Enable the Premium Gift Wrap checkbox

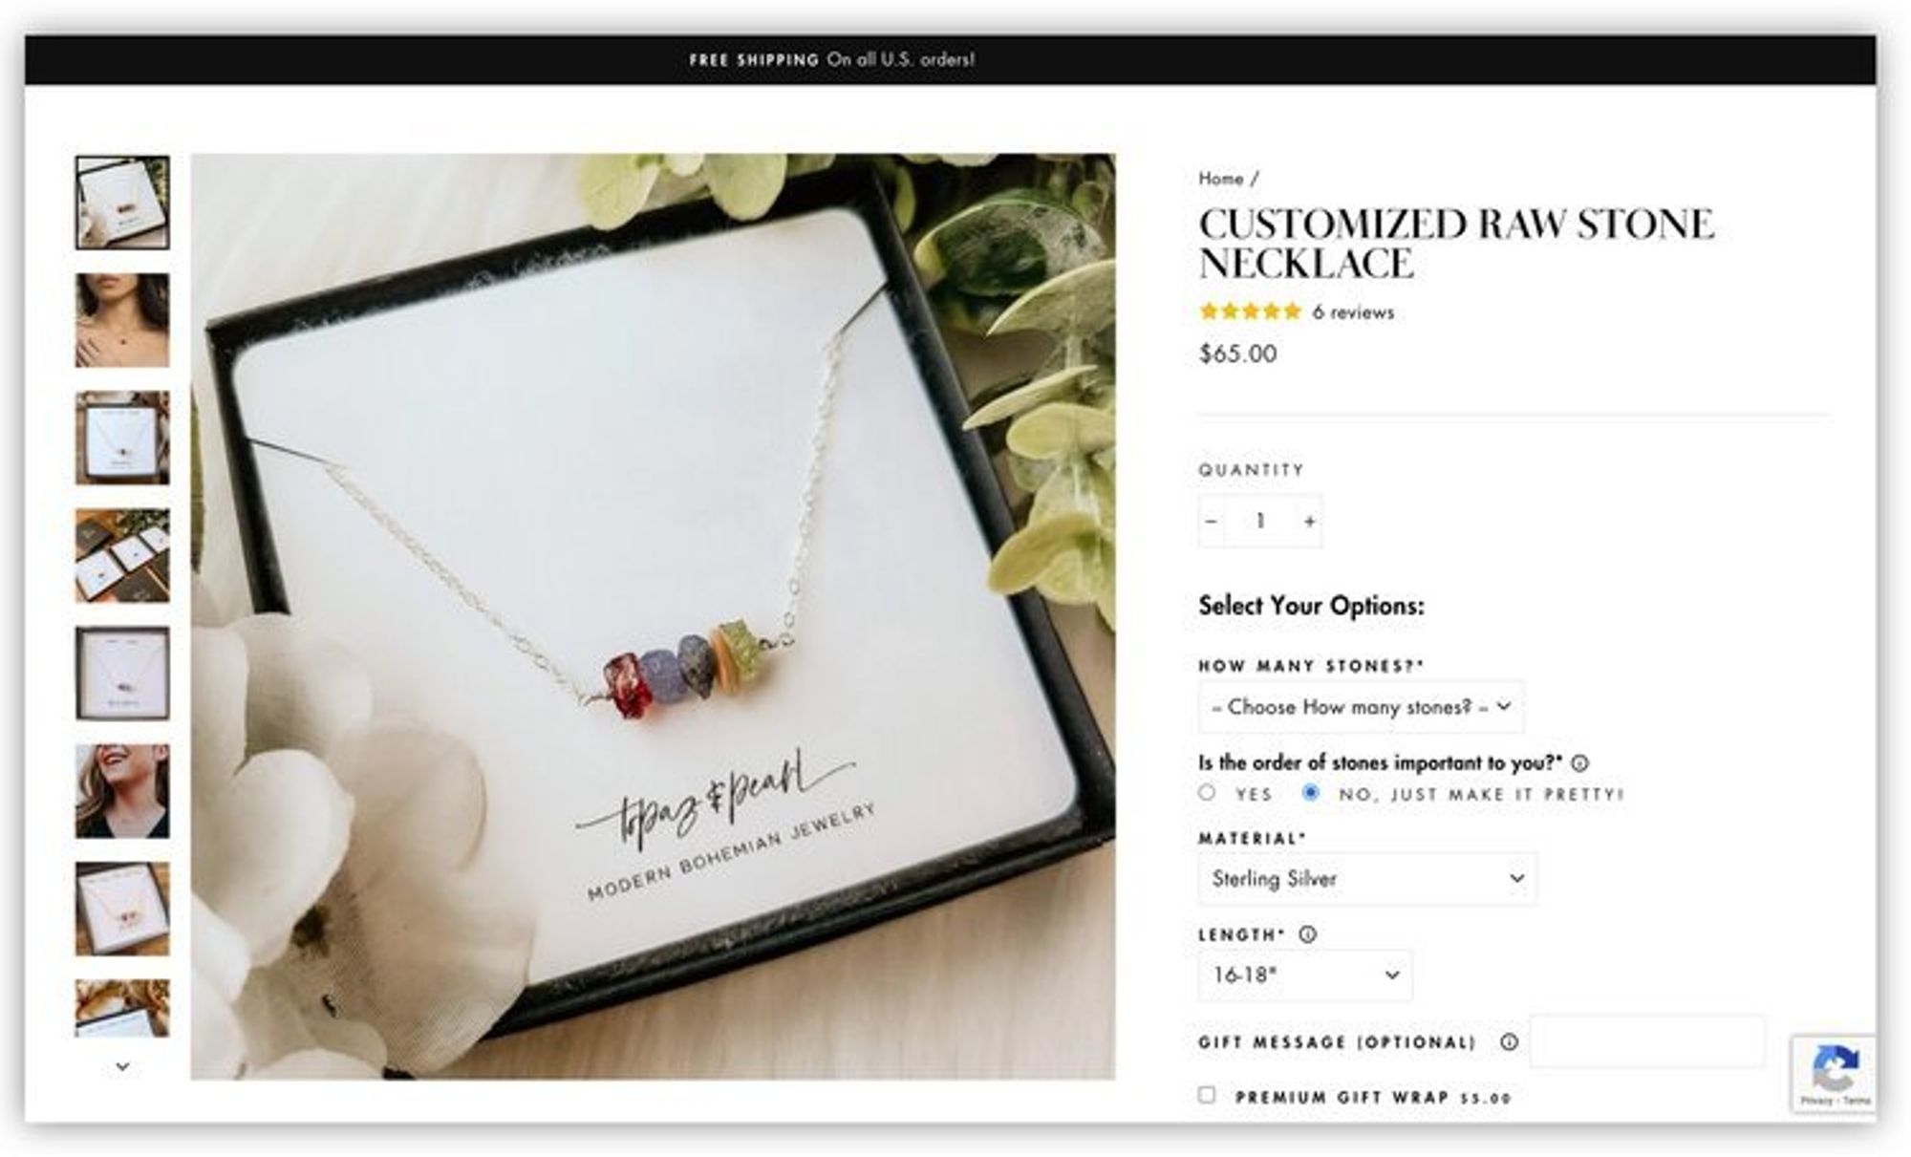(x=1208, y=1095)
